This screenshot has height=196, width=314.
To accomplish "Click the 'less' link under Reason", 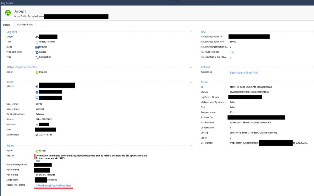I will click(x=38, y=161).
